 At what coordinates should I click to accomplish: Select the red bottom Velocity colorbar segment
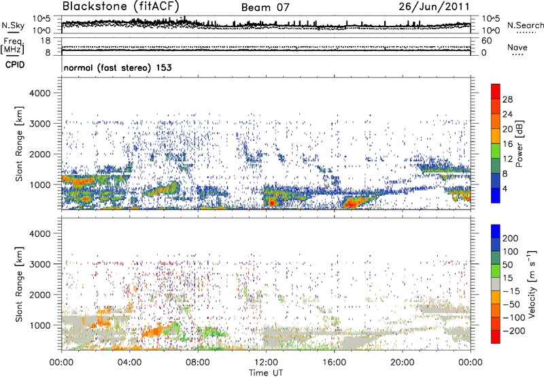pos(496,337)
